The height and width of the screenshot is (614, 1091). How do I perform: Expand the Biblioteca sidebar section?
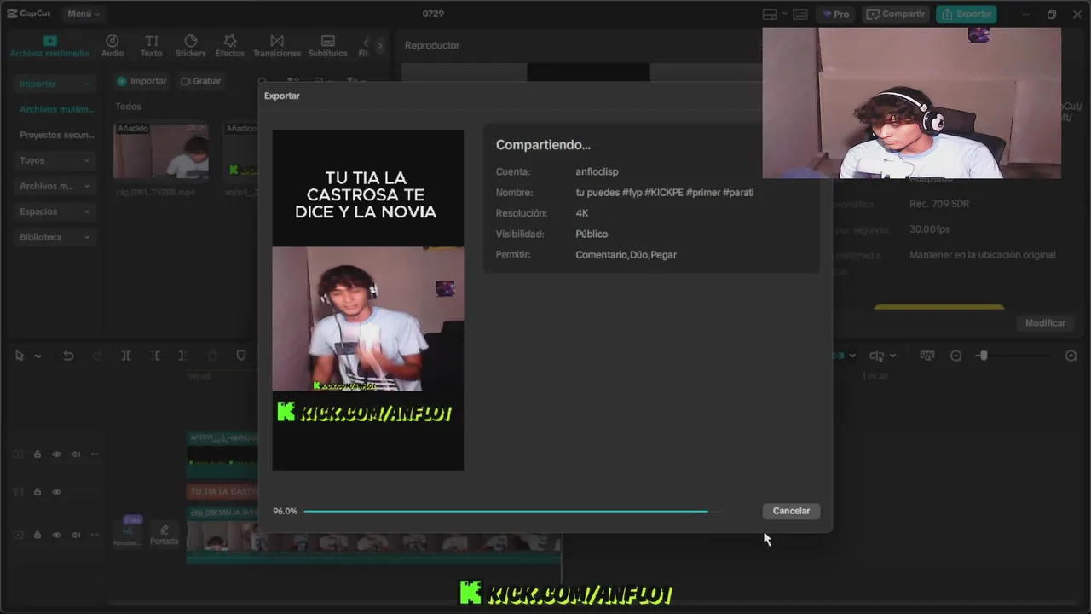55,237
